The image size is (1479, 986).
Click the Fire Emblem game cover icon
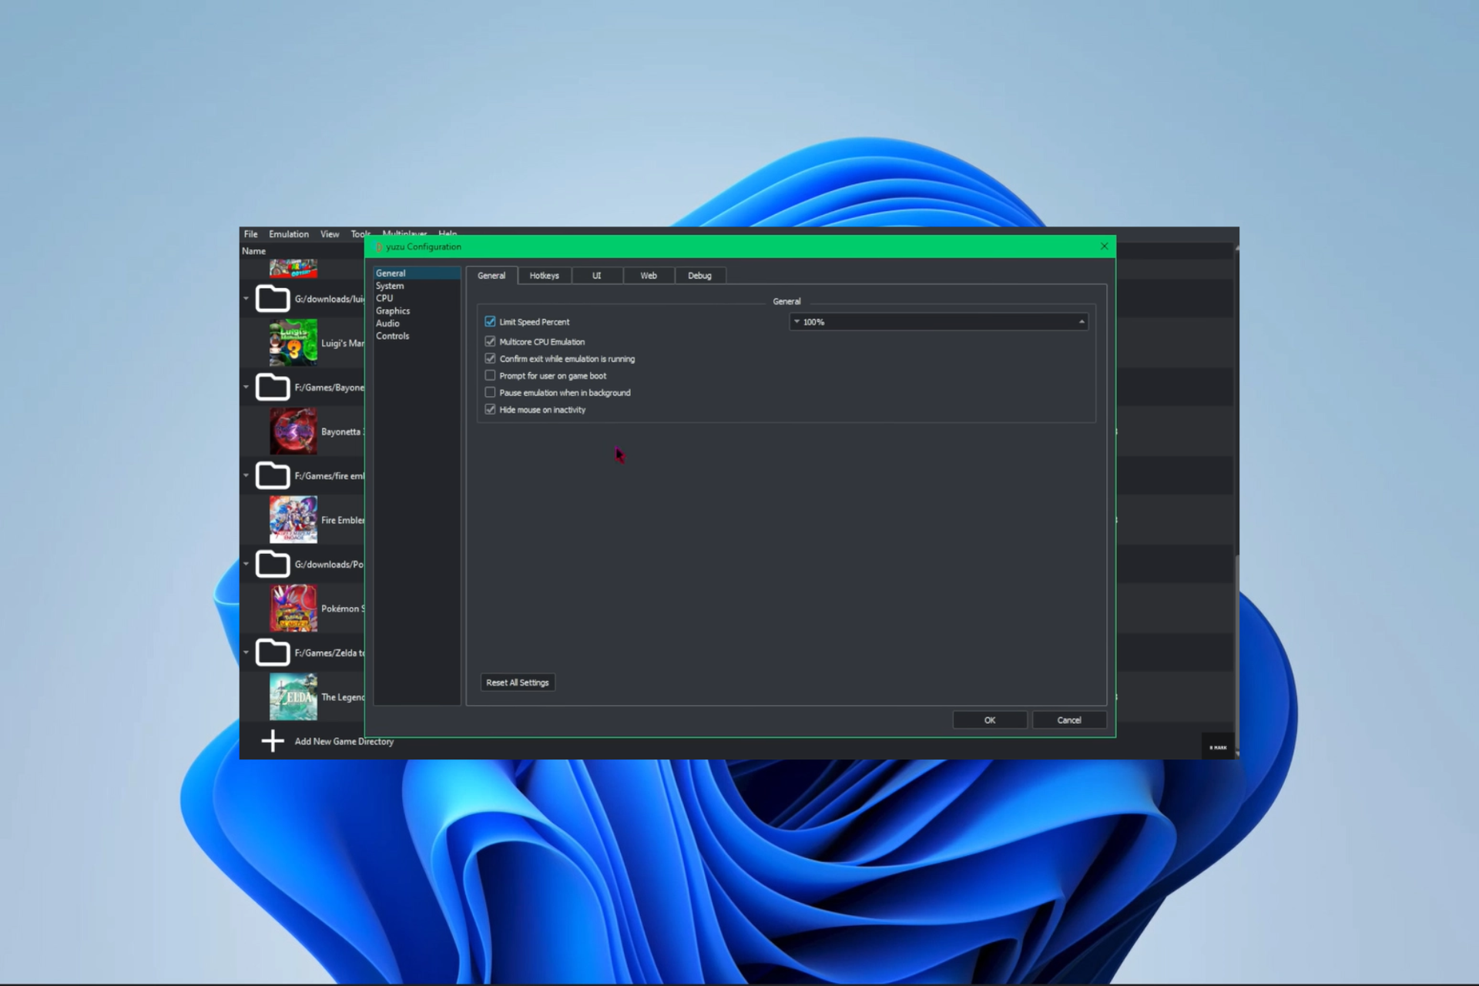pos(293,520)
